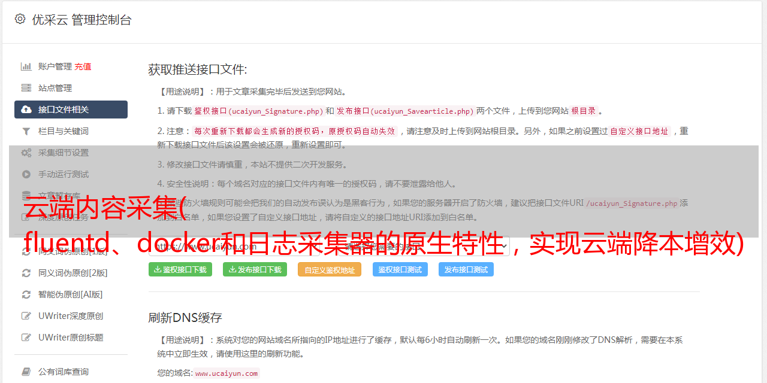Click code text 发布接口(ucaiyun_Savearticle.php)
Image resolution: width=767 pixels, height=383 pixels.
tap(405, 111)
